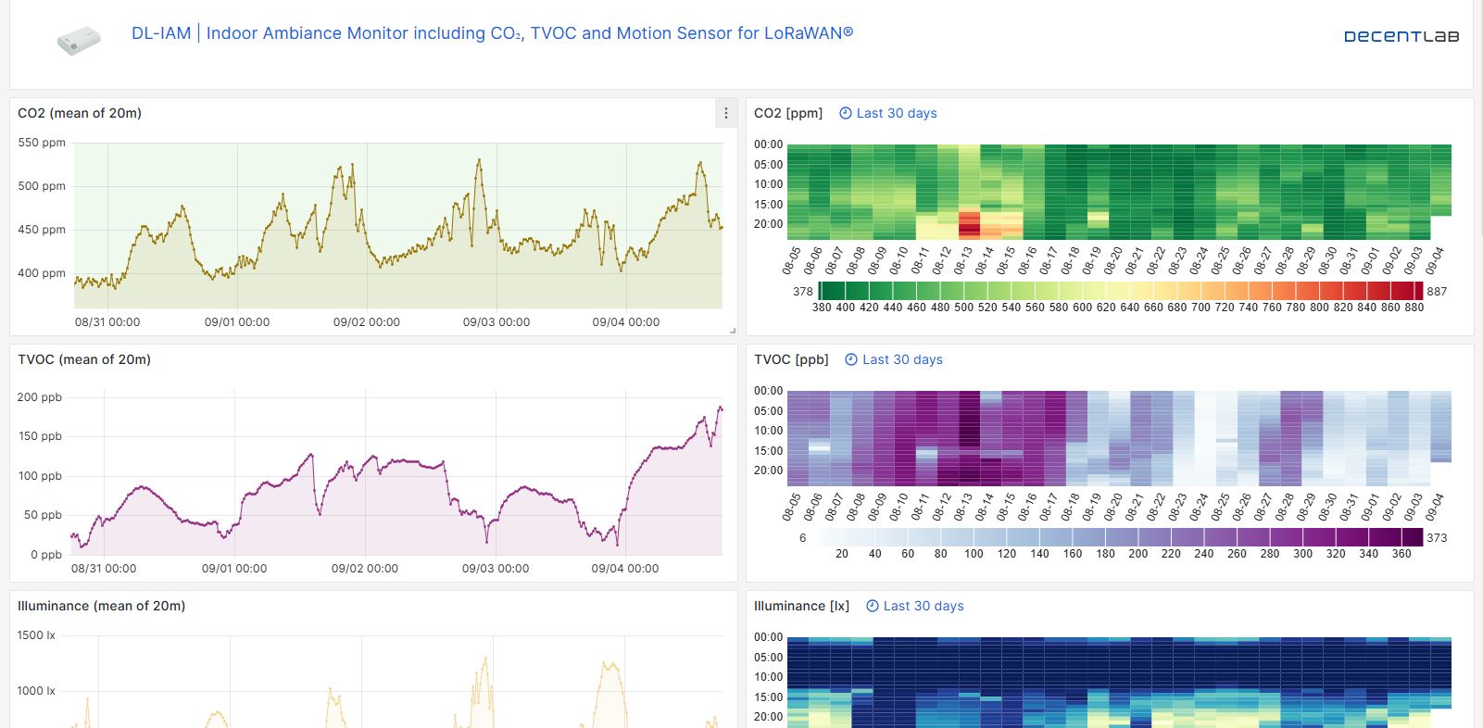
Task: Click the clock icon in CO2 [ppm] panel
Action: [x=845, y=113]
